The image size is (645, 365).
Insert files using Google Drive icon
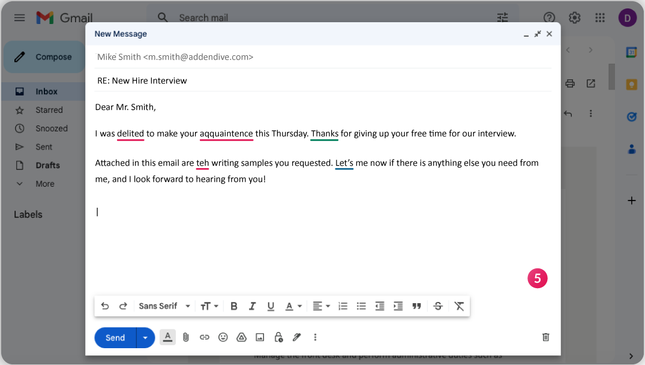[241, 337]
